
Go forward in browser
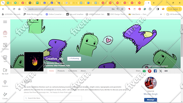9,9
